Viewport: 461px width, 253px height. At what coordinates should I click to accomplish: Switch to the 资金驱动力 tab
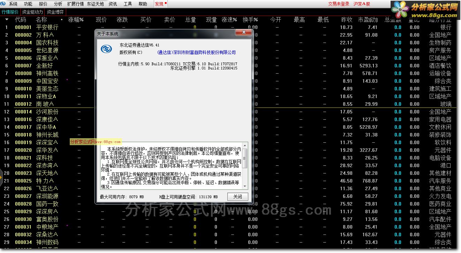[32, 12]
